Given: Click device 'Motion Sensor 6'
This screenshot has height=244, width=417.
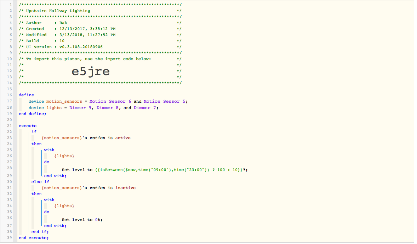Looking at the screenshot, I should pyautogui.click(x=110, y=102).
